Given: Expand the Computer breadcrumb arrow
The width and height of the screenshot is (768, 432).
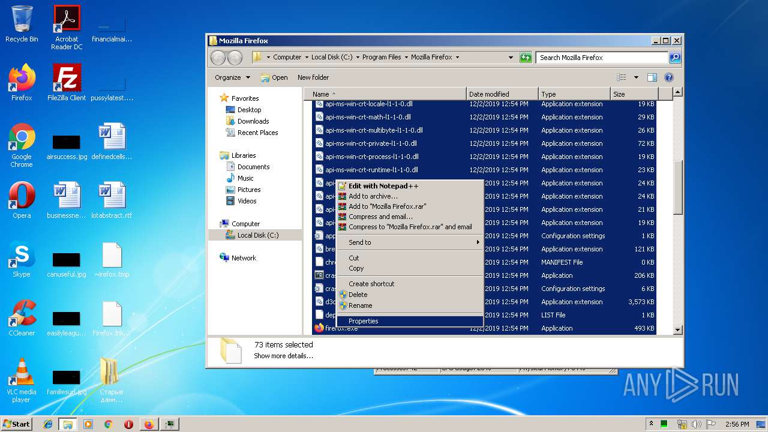Looking at the screenshot, I should point(307,58).
